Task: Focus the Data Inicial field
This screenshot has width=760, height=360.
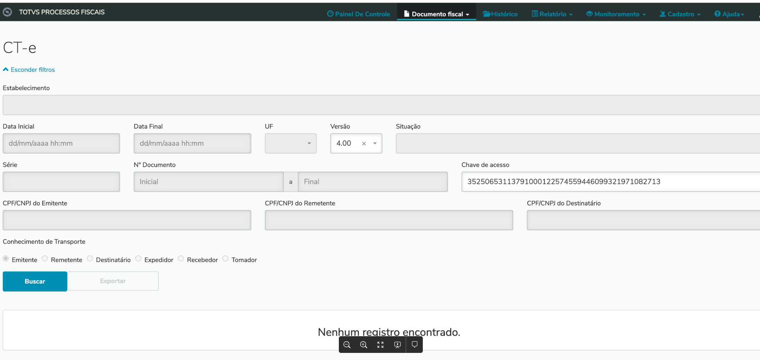Action: pos(61,143)
